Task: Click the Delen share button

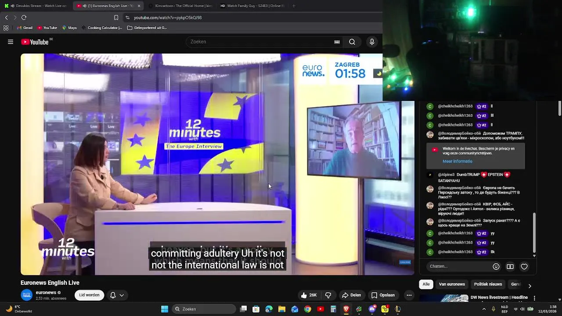Action: pos(351,295)
